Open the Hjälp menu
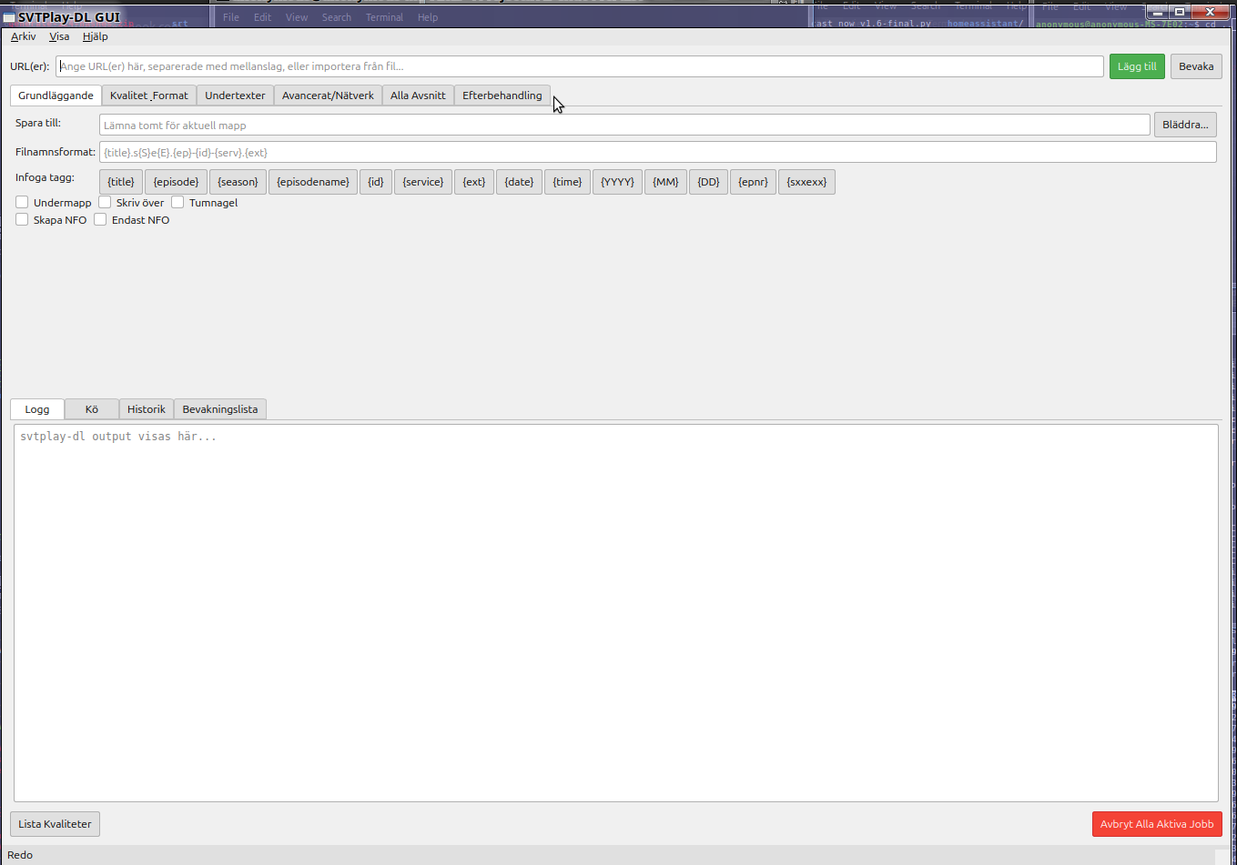This screenshot has height=865, width=1237. coord(95,36)
